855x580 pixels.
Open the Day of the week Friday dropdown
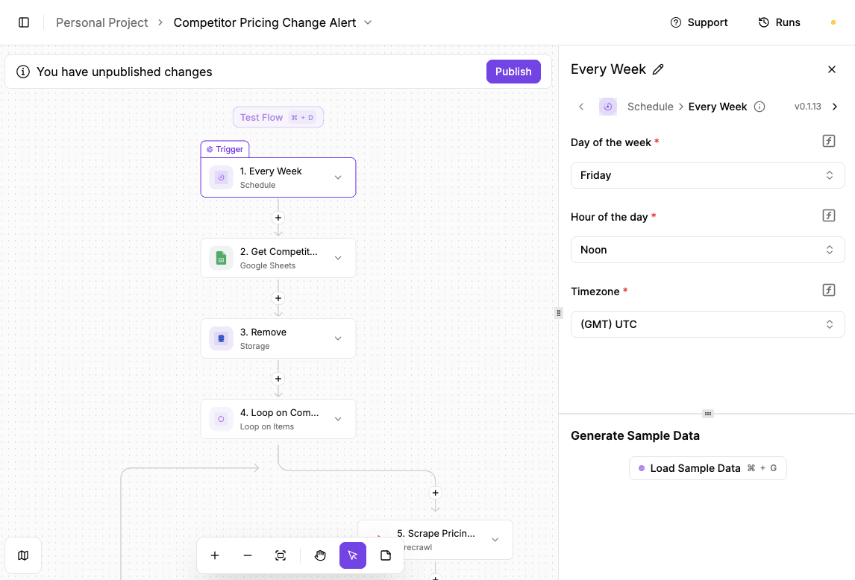(707, 175)
